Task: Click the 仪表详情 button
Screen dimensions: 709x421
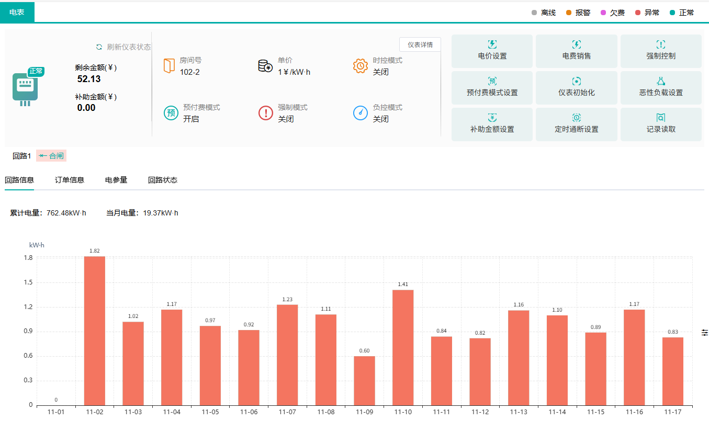Action: (420, 44)
